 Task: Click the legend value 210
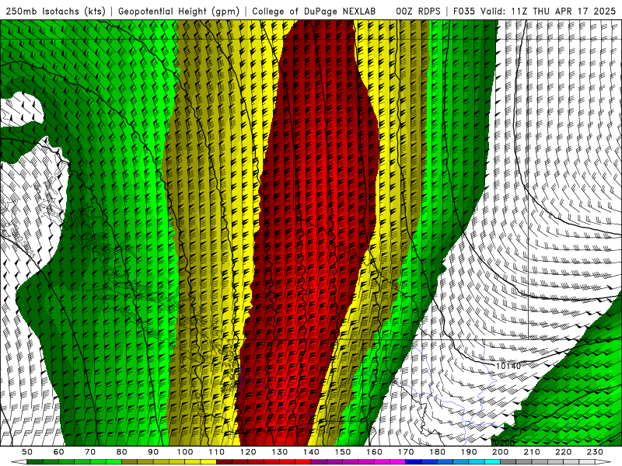(x=532, y=452)
